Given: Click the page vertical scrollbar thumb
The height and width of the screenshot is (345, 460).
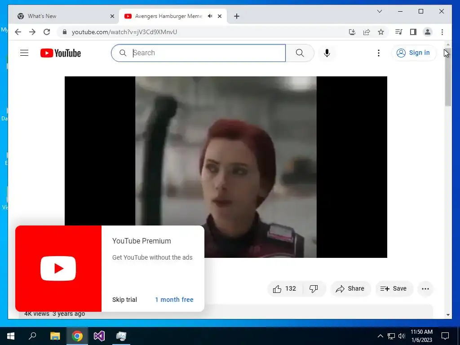Looking at the screenshot, I should (x=448, y=77).
